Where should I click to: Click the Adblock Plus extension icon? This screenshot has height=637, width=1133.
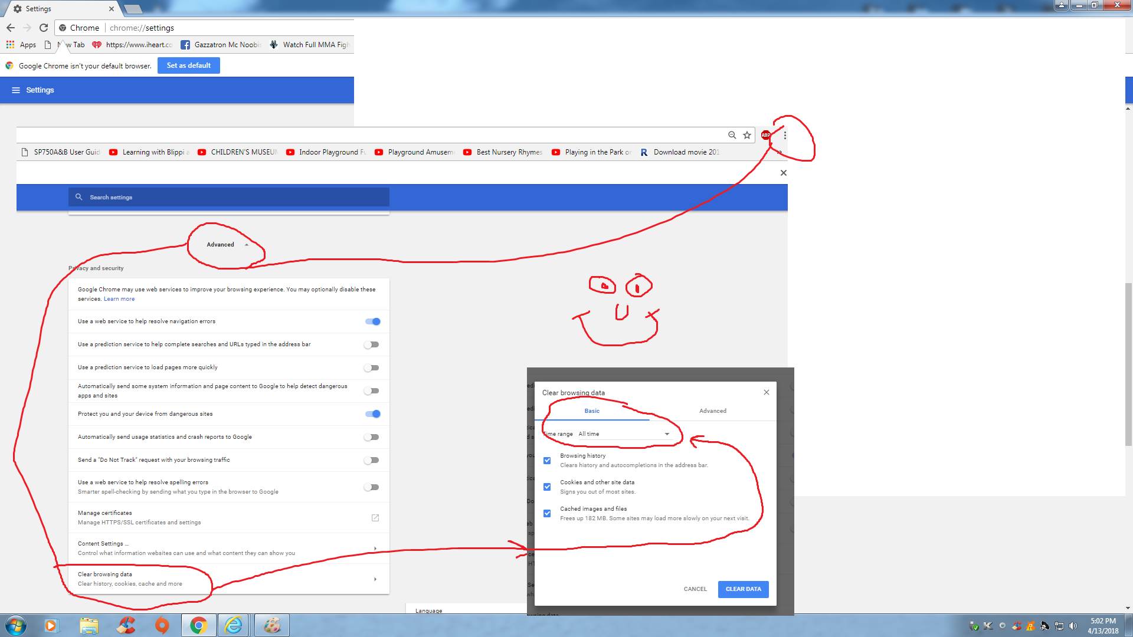[x=765, y=135]
